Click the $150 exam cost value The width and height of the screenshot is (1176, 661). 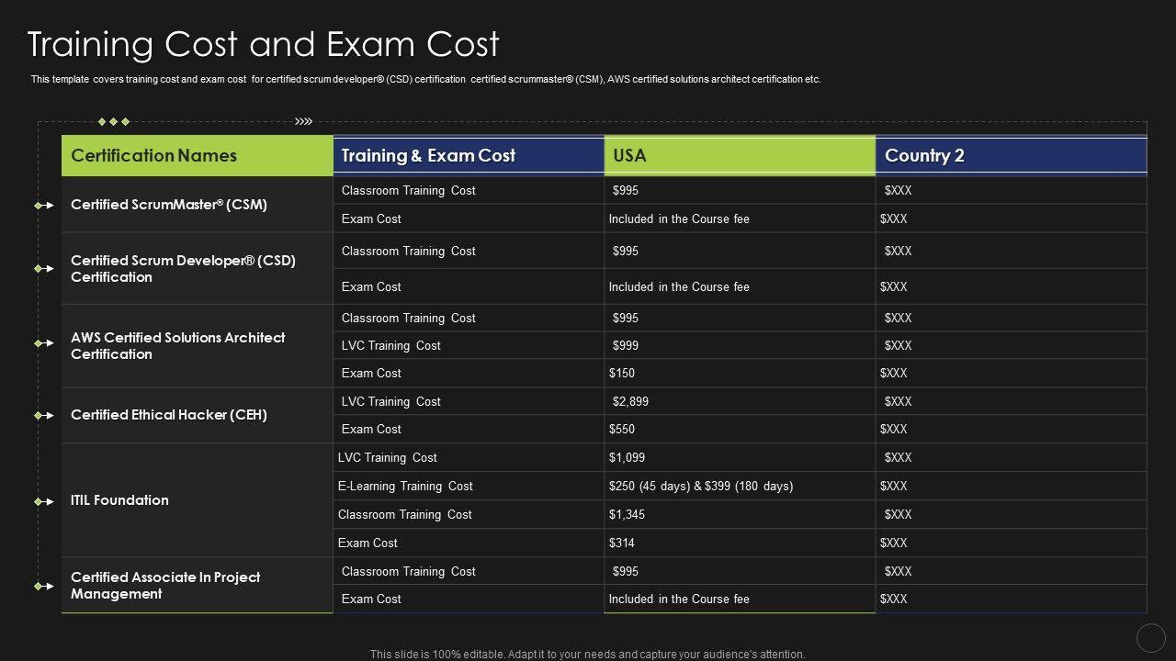622,373
